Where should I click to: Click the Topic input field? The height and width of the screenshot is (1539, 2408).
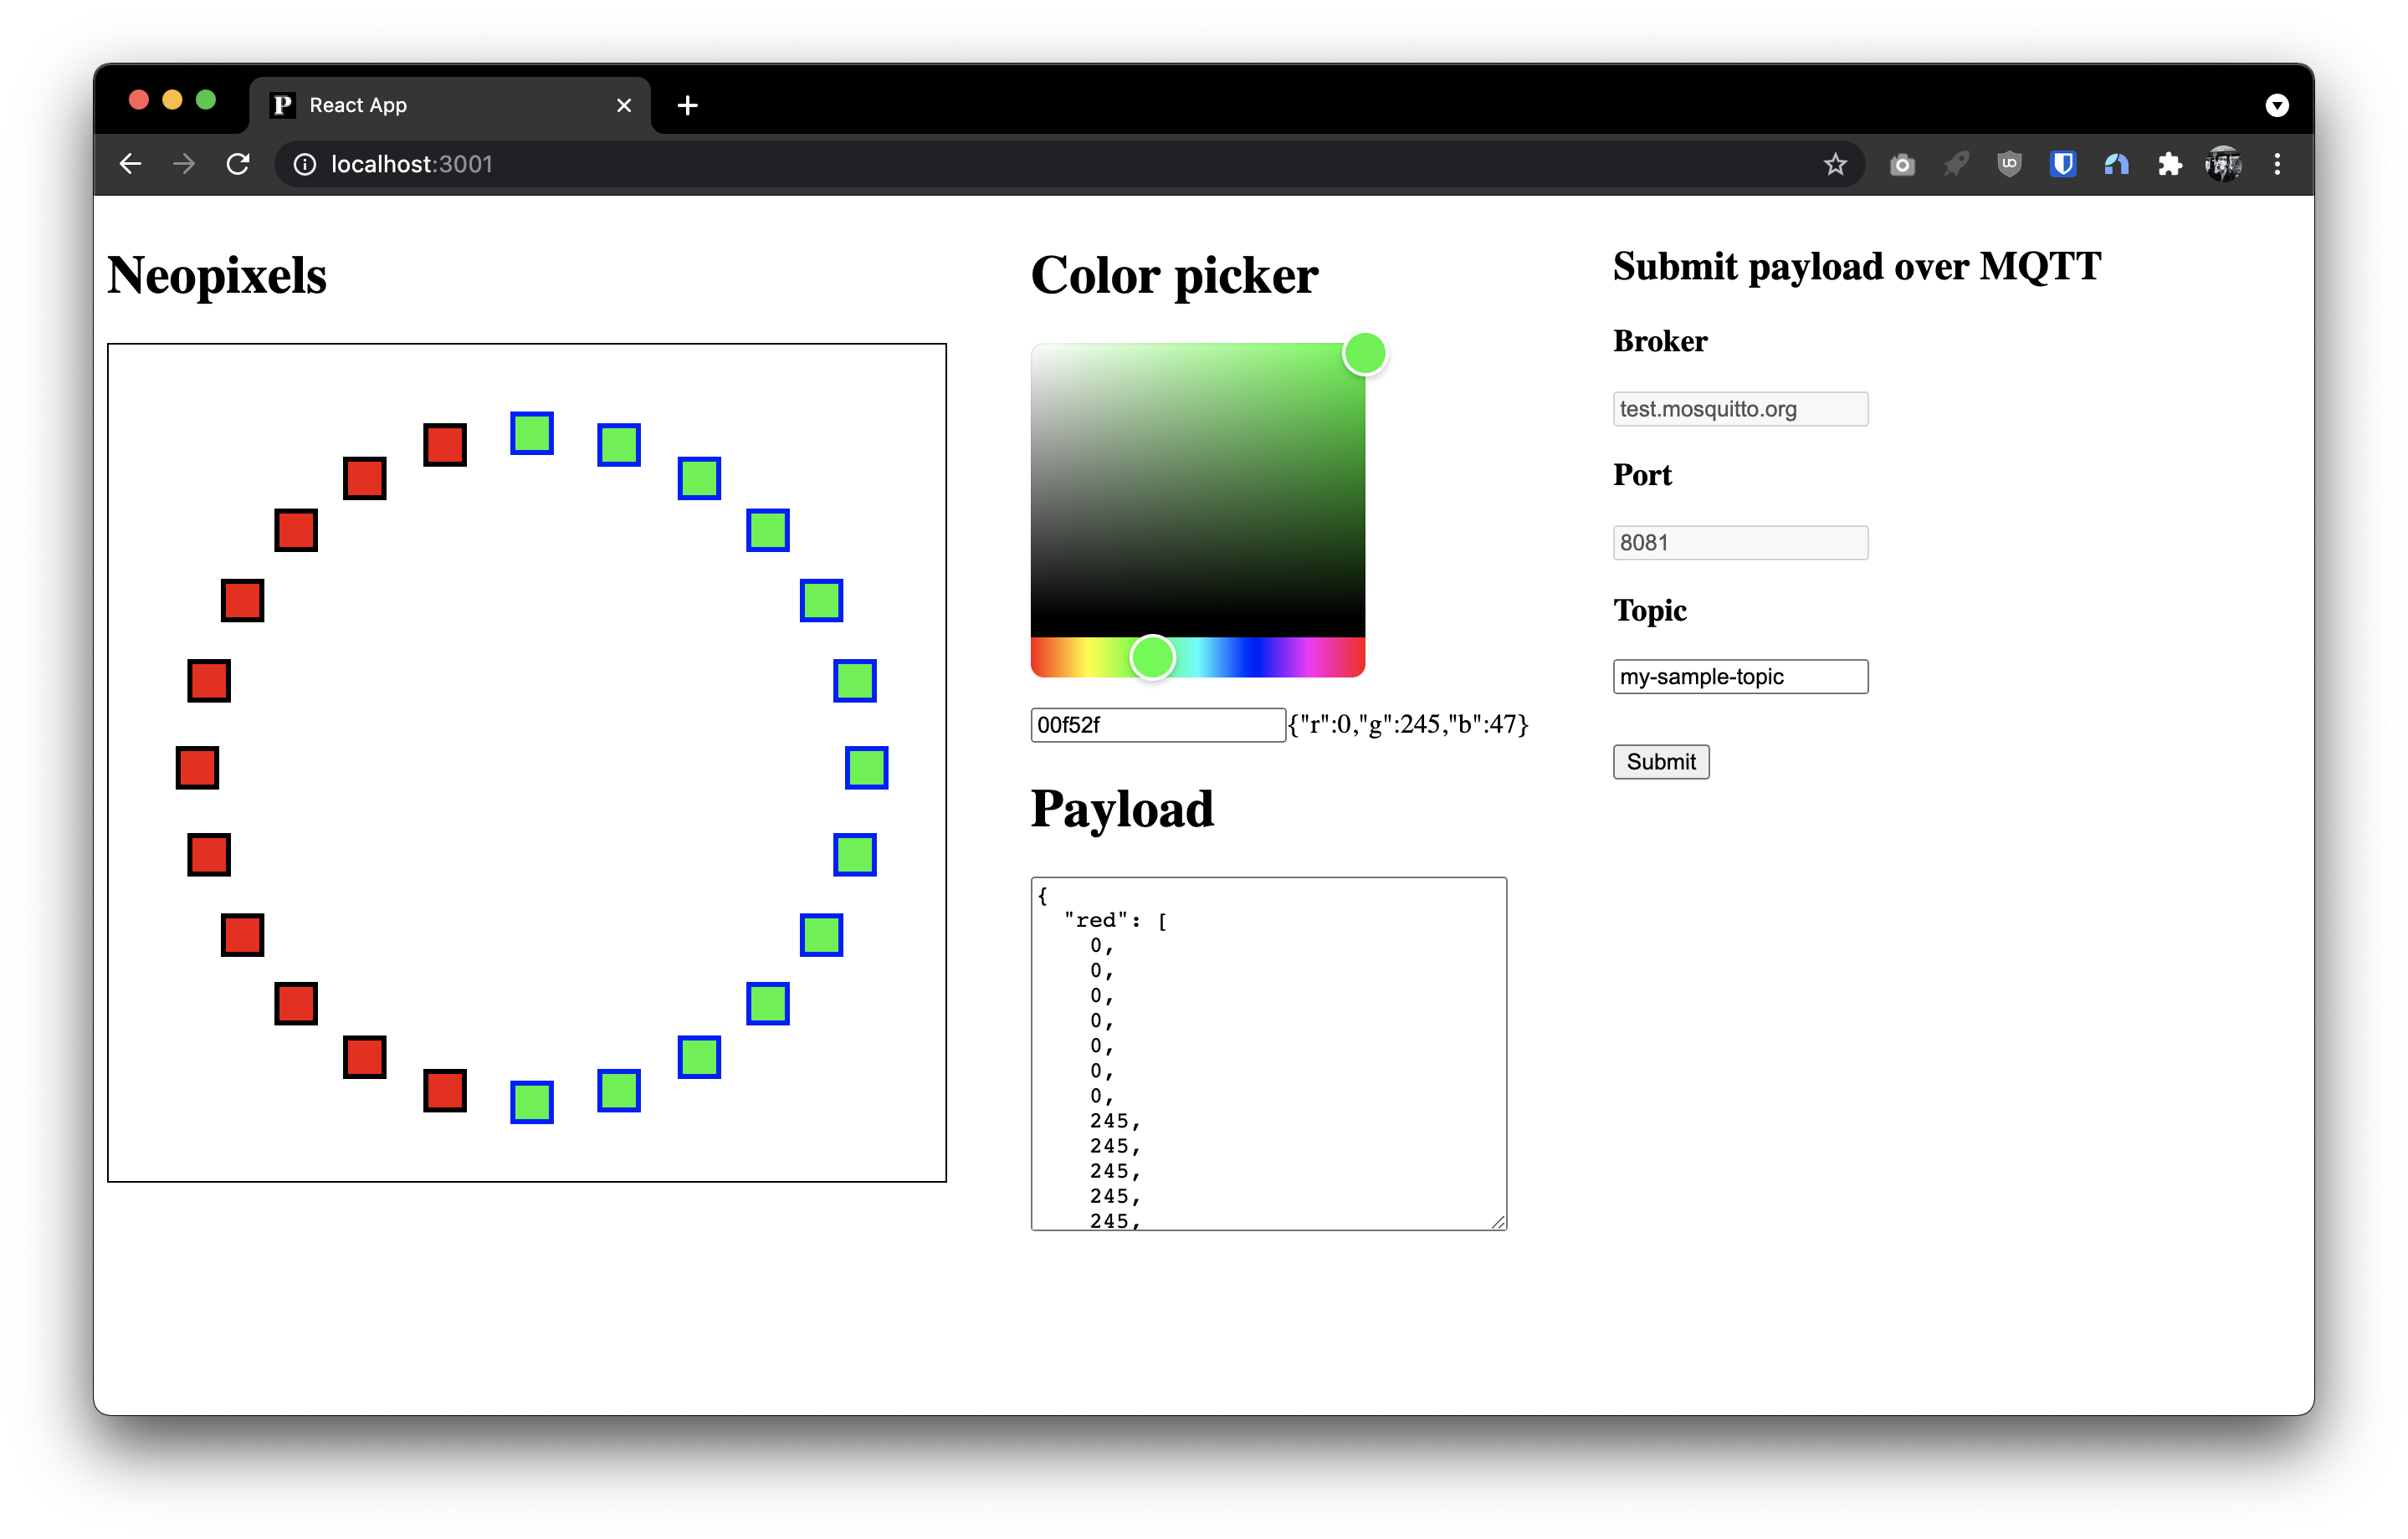1740,677
